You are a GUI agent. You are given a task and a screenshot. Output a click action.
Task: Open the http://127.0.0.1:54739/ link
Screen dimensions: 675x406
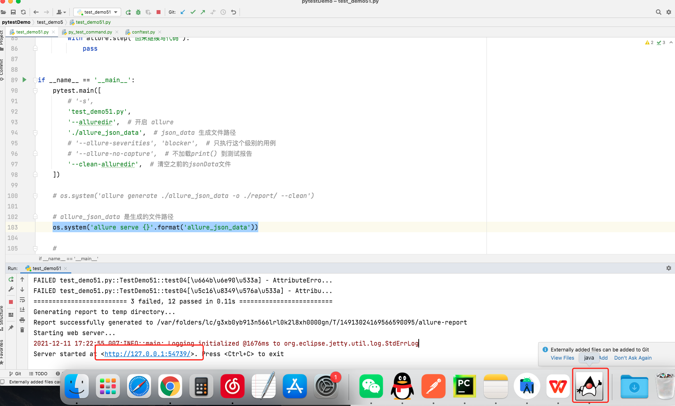147,354
